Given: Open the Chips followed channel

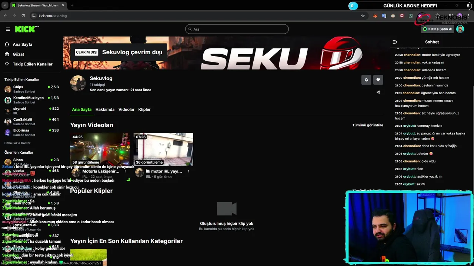Looking at the screenshot, I should tap(31, 89).
